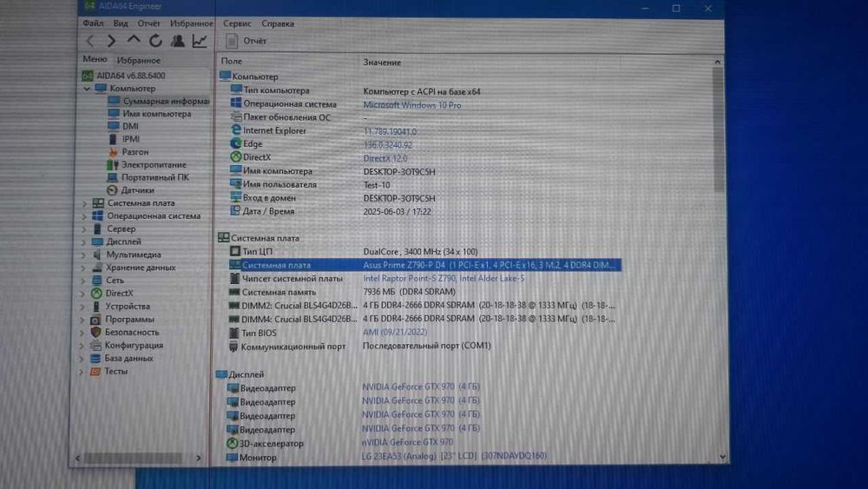Click the DIMM2 Crucial memory row
868x489 pixels.
(x=422, y=305)
